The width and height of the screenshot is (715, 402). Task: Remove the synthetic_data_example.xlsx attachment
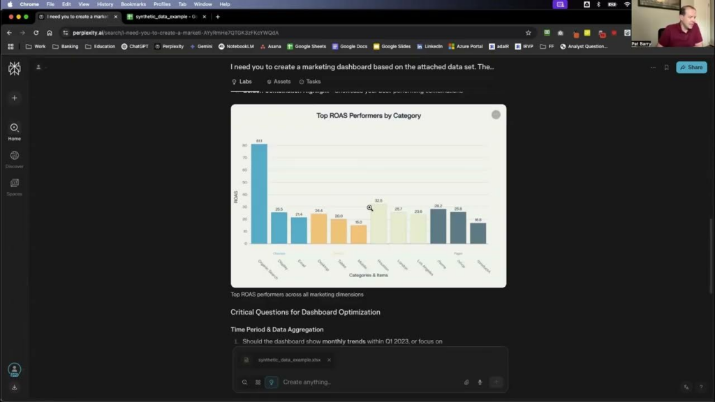point(329,360)
